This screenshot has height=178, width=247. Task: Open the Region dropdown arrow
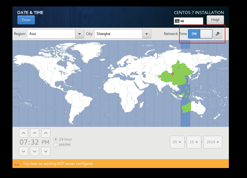[80, 34]
